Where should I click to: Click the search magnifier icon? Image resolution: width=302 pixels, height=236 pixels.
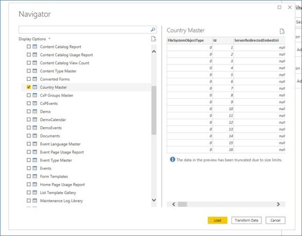(153, 30)
